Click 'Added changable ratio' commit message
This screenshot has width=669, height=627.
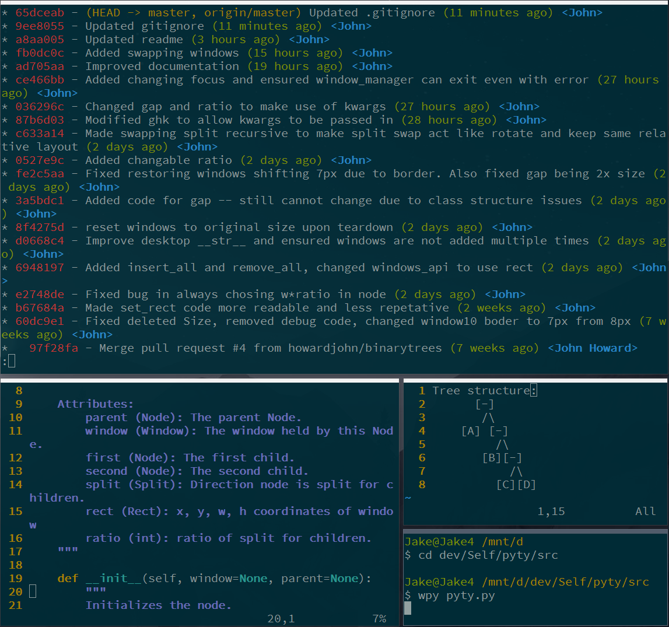coord(159,160)
